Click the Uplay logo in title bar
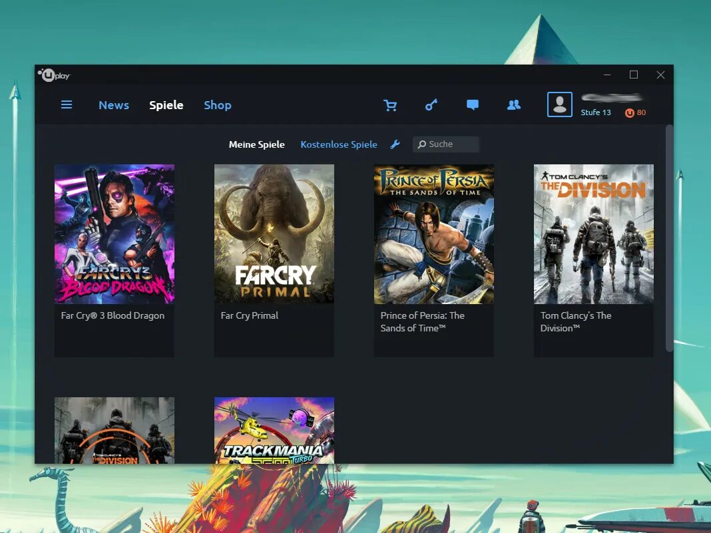The width and height of the screenshot is (711, 533). [x=54, y=75]
